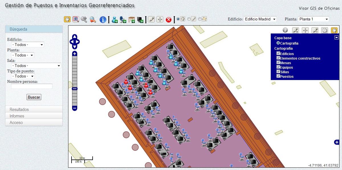
Task: Expand the Informes accordion section
Action: 34,116
